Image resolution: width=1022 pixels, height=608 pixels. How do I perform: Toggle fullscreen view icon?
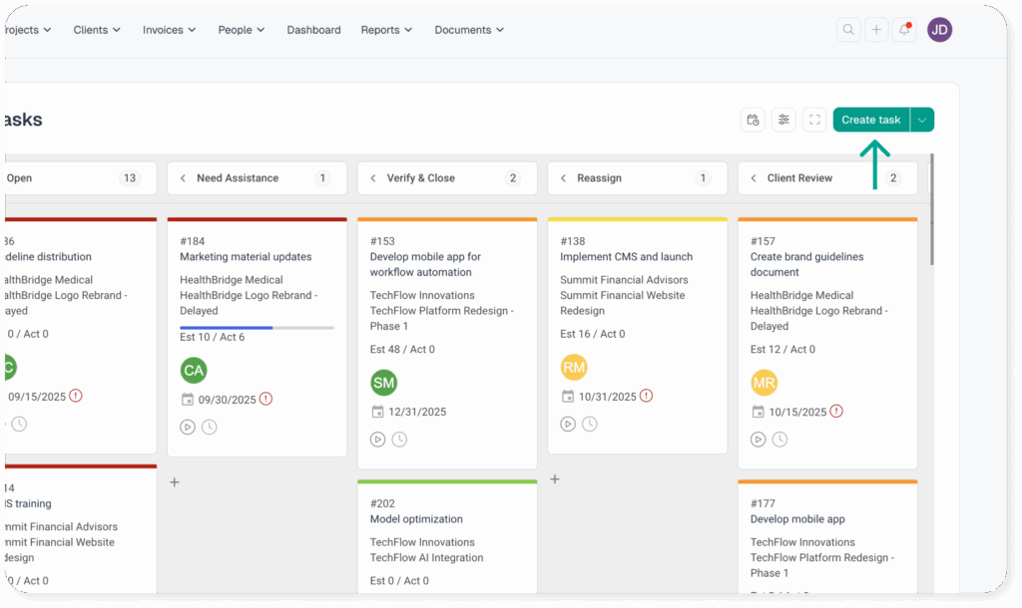pos(815,120)
